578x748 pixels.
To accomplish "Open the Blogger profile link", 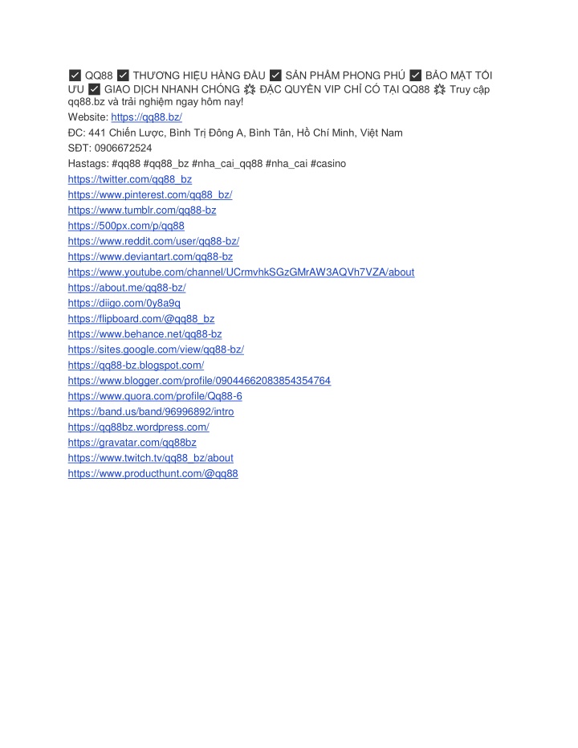I will coord(199,381).
